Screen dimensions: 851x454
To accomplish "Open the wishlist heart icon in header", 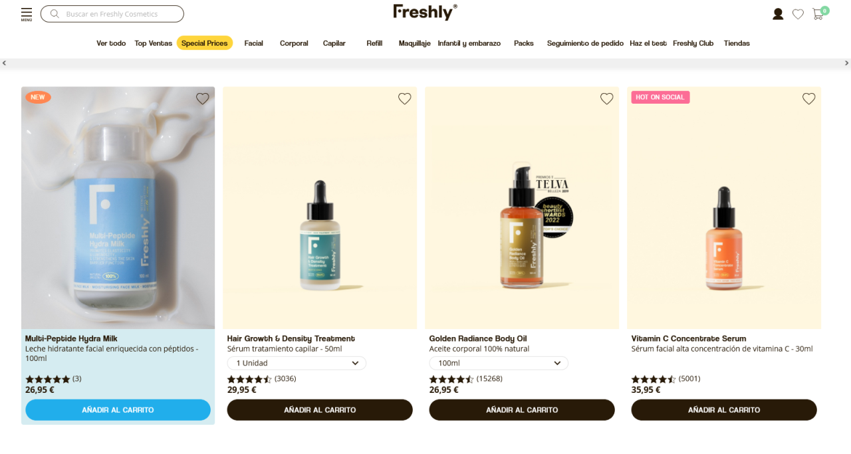I will [798, 14].
